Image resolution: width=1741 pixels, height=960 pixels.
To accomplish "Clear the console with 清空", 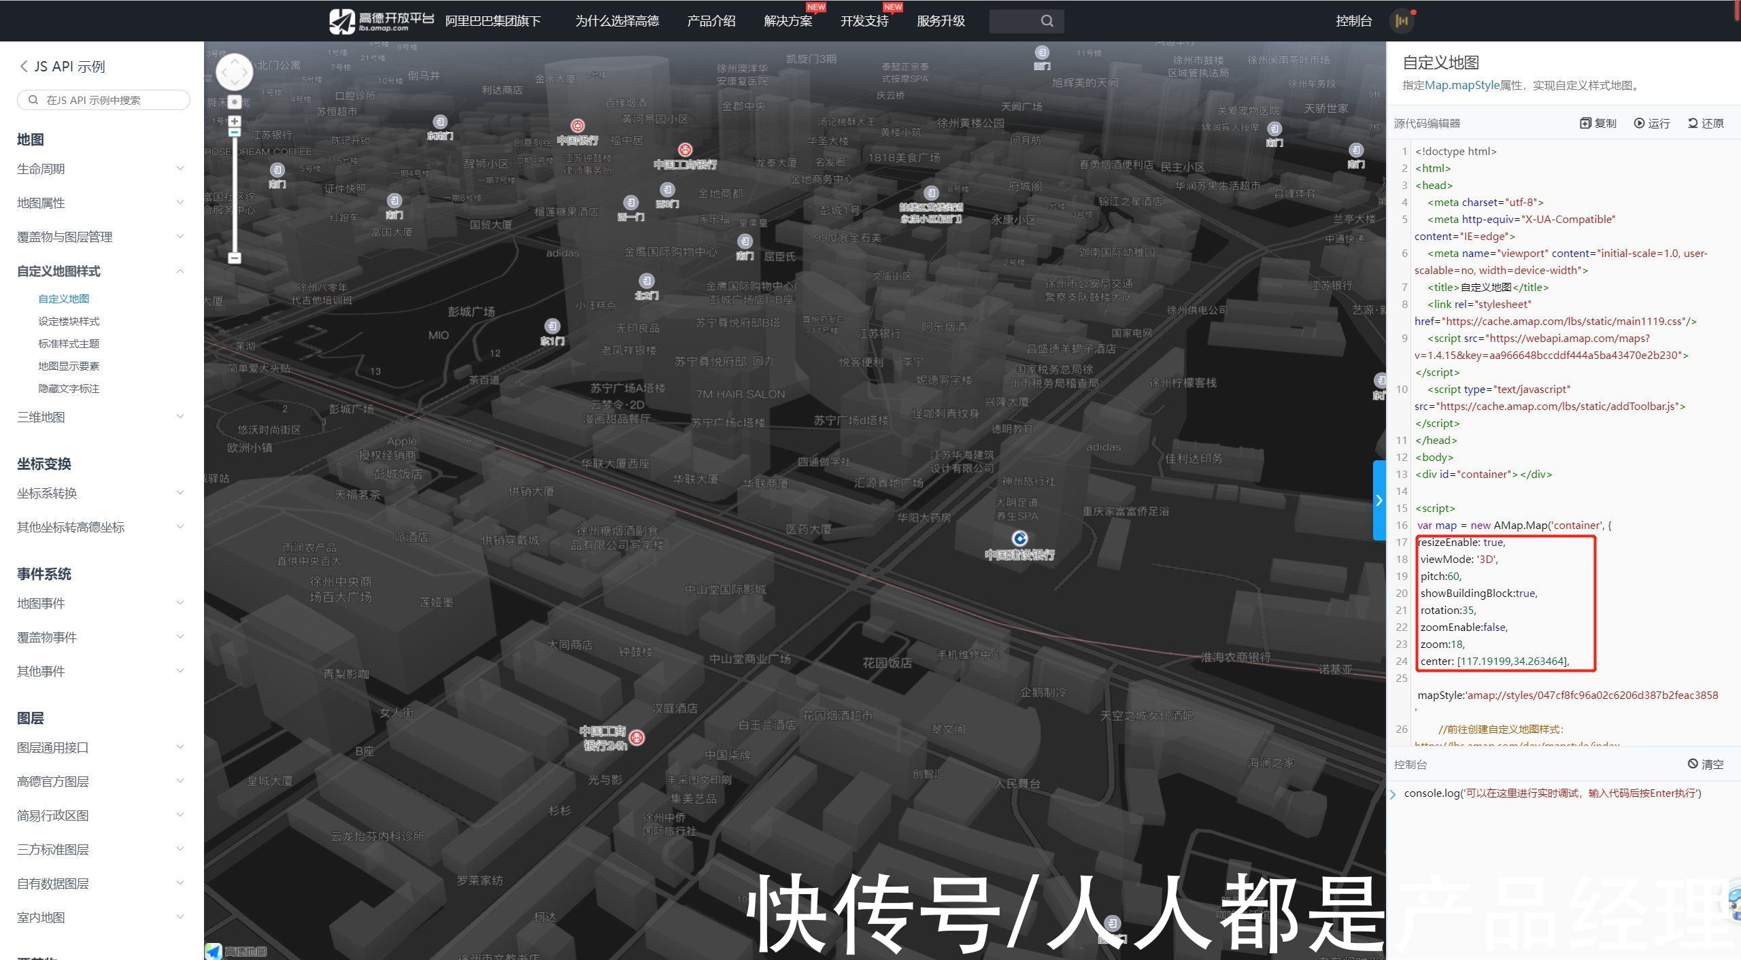I will pyautogui.click(x=1706, y=764).
